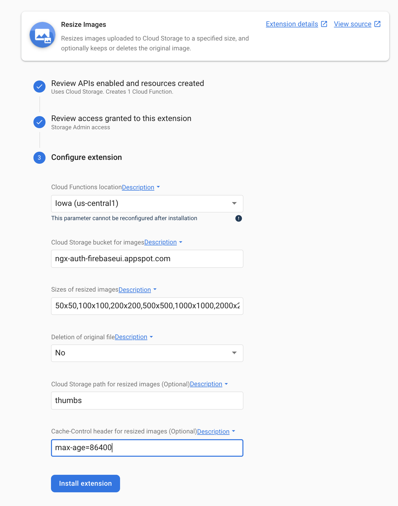The height and width of the screenshot is (506, 398).
Task: Open the View source link
Action: click(352, 24)
